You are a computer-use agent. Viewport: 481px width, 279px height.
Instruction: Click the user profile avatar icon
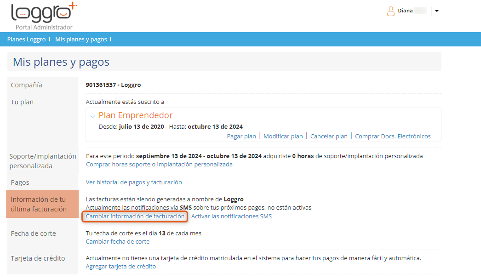pyautogui.click(x=390, y=11)
